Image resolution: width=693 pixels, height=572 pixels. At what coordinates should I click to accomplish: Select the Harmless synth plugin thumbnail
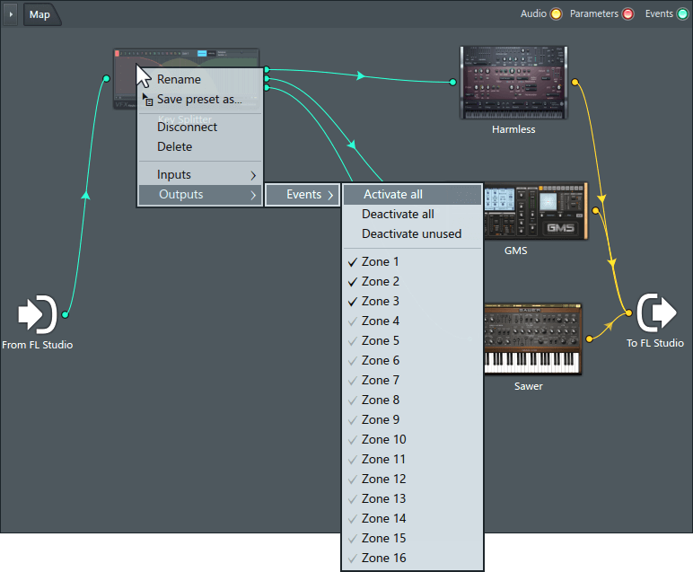coord(513,82)
